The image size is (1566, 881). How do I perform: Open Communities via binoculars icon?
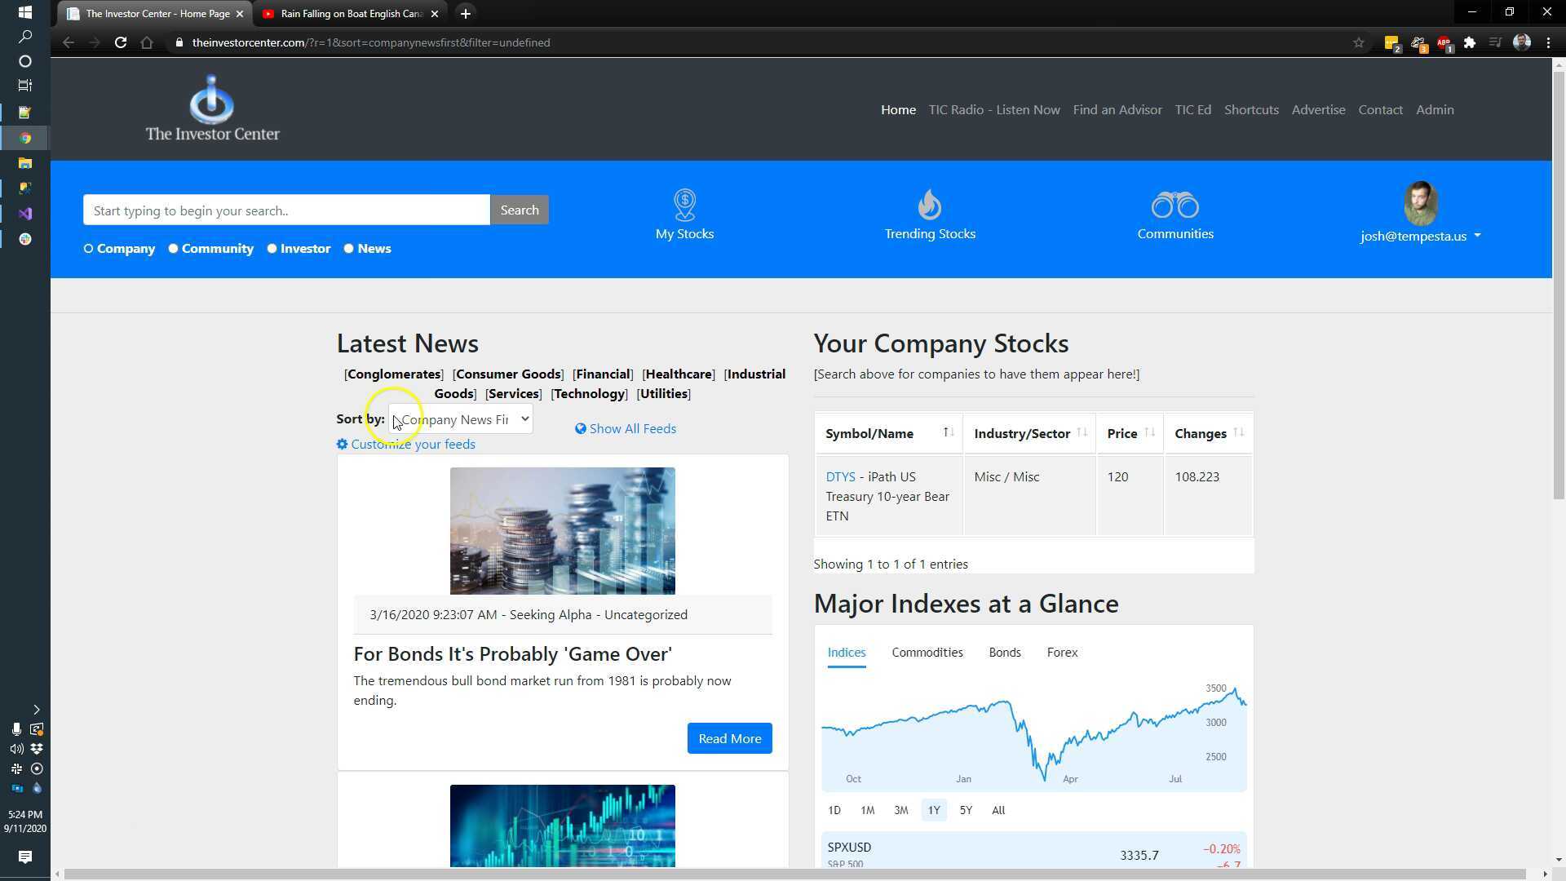[x=1175, y=206]
